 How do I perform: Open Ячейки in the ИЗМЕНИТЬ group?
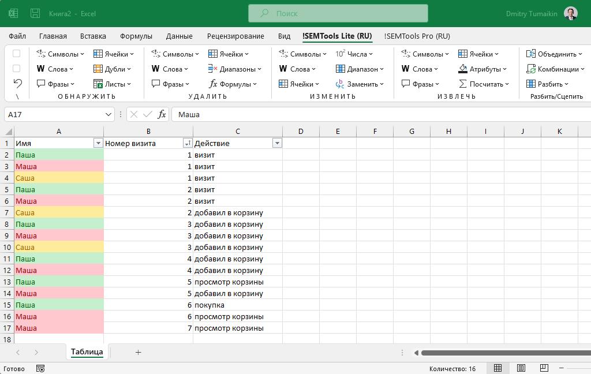298,84
